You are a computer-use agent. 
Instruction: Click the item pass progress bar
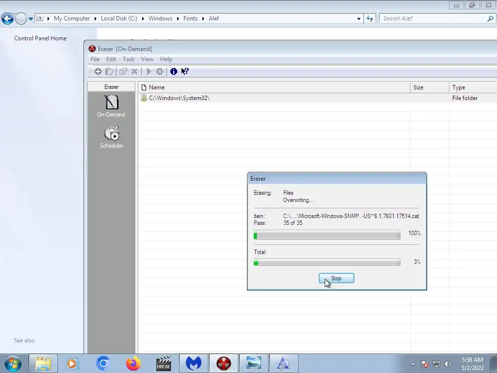tap(327, 235)
